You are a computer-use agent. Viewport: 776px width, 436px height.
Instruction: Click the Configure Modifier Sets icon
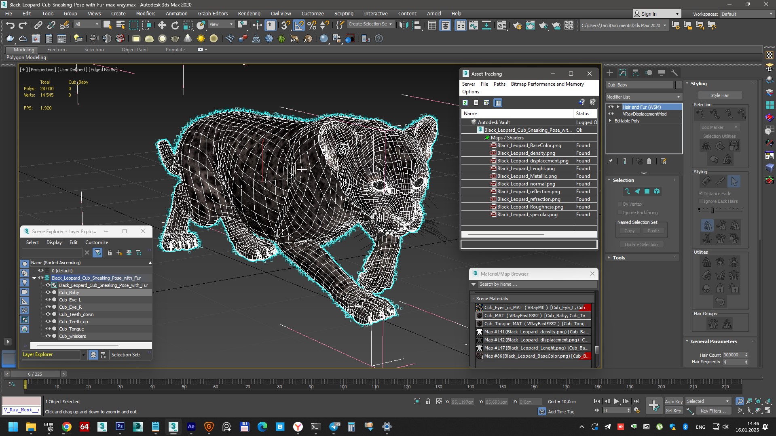tap(663, 161)
